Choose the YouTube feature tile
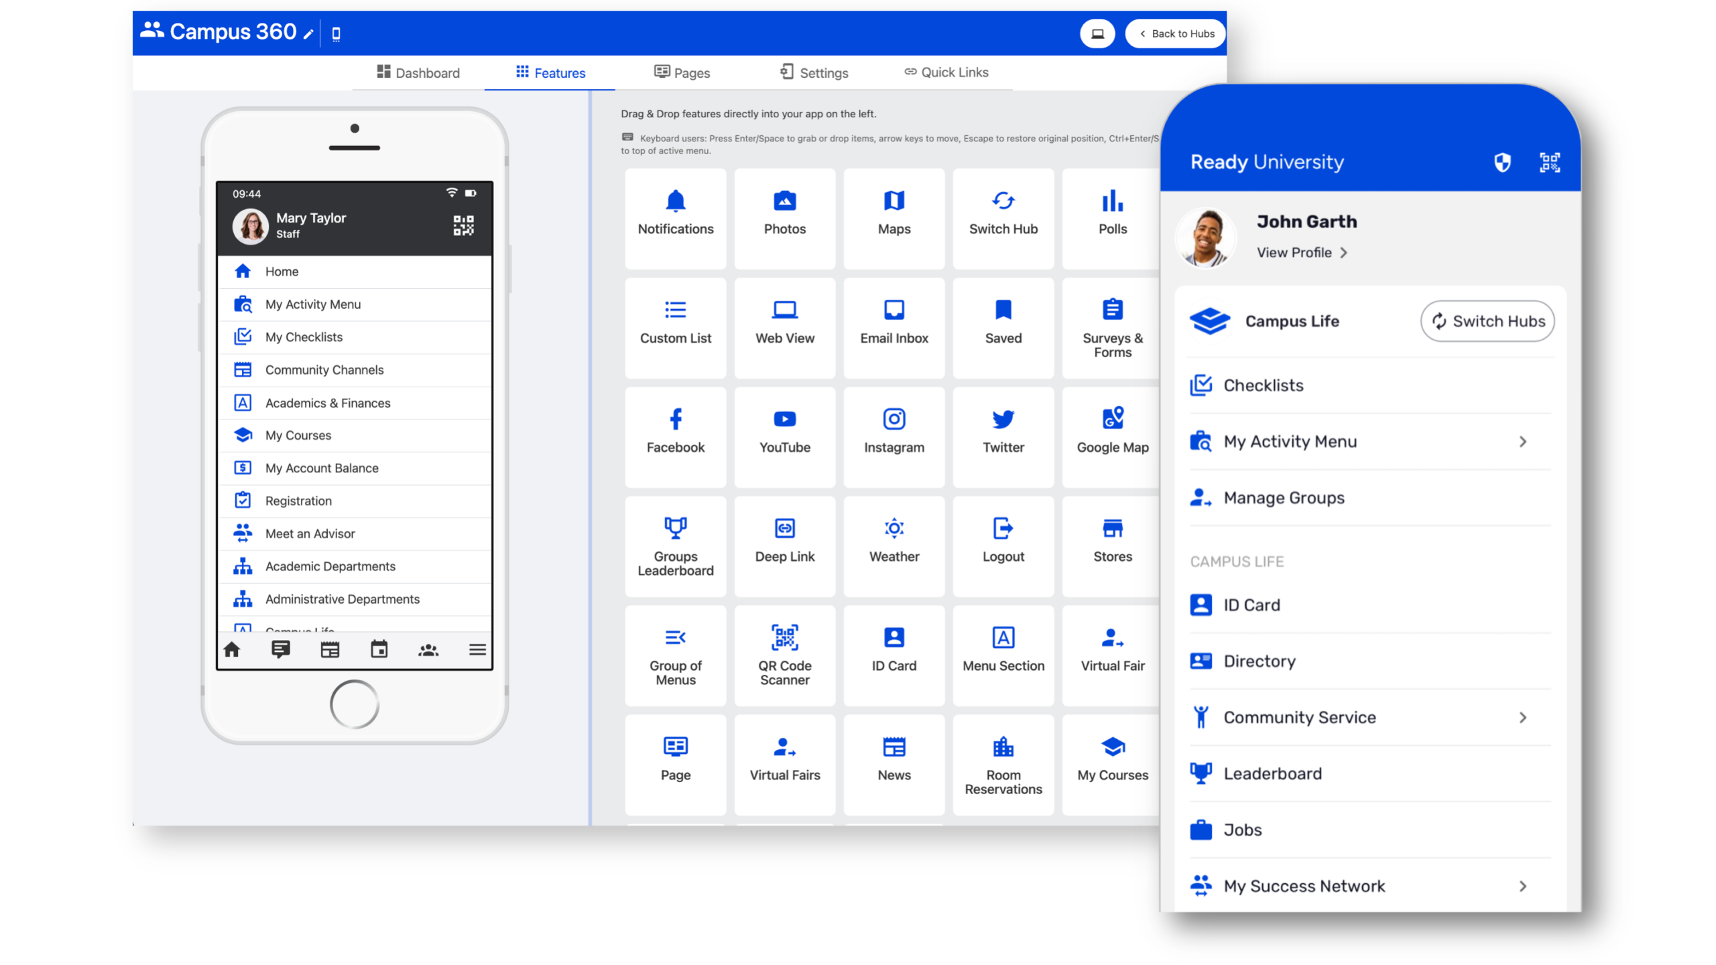Image resolution: width=1716 pixels, height=965 pixels. 784,437
